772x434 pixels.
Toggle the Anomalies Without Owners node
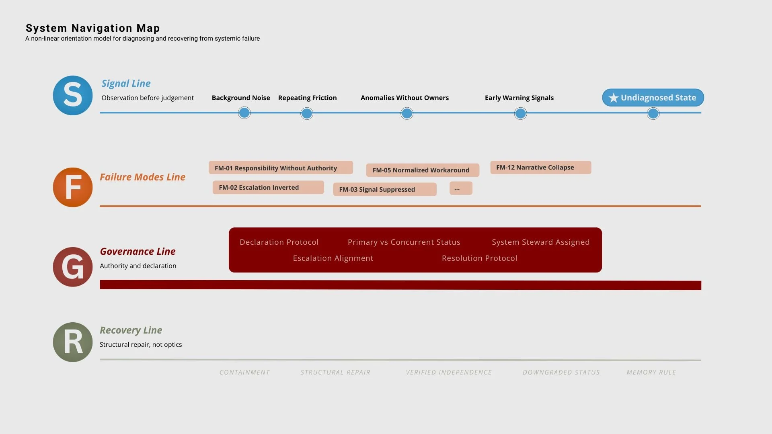(x=407, y=113)
